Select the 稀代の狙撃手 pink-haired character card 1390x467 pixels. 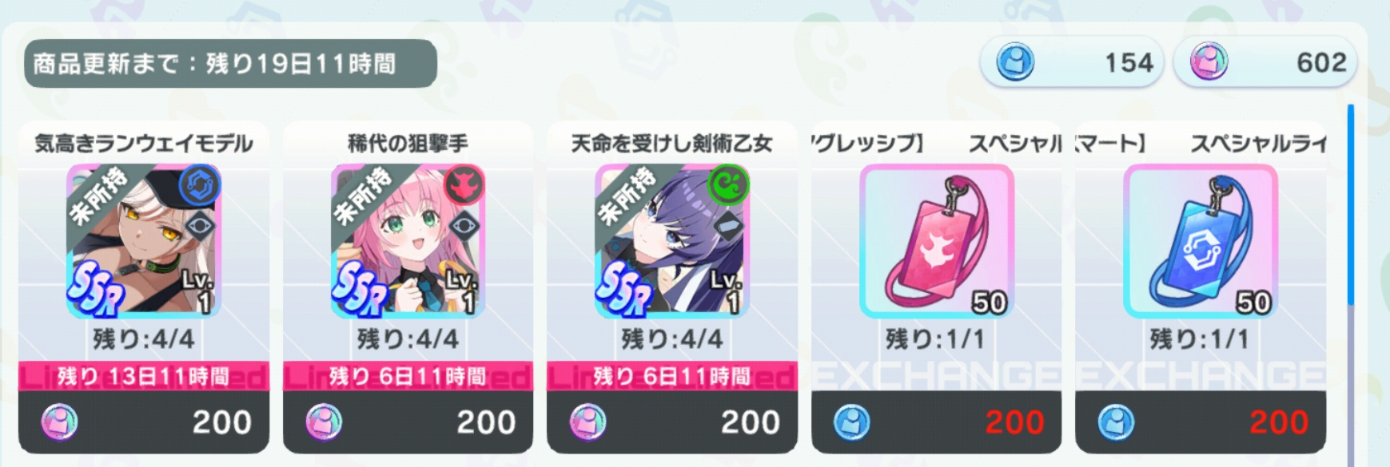click(x=408, y=240)
